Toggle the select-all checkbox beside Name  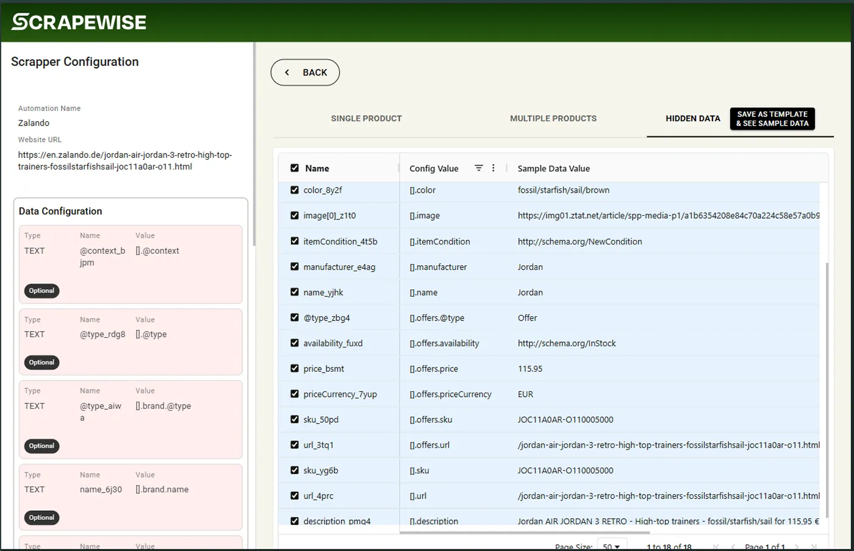click(x=295, y=168)
